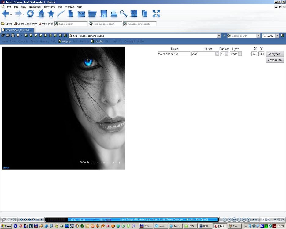Open the Help menu

click(x=79, y=6)
